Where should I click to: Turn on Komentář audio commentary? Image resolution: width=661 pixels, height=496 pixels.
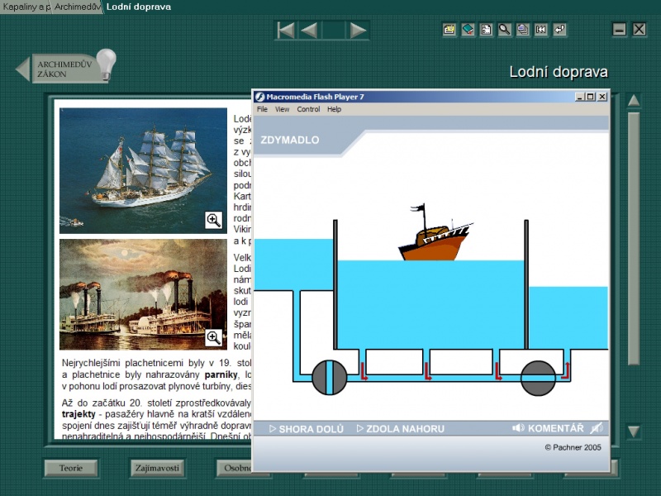pos(548,428)
